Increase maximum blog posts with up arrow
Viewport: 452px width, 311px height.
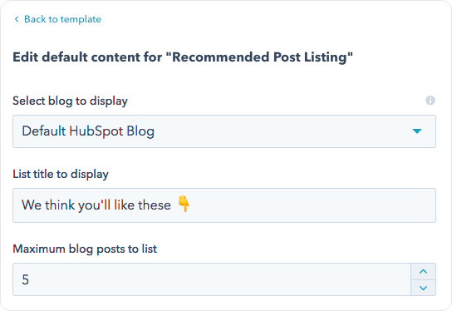[423, 271]
